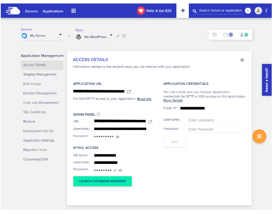Select Restore in sidebar

29,121
